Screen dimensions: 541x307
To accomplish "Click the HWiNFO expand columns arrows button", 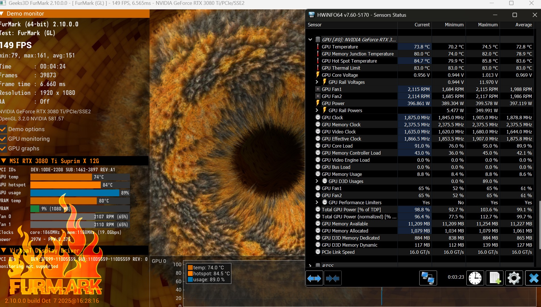I will click(314, 278).
